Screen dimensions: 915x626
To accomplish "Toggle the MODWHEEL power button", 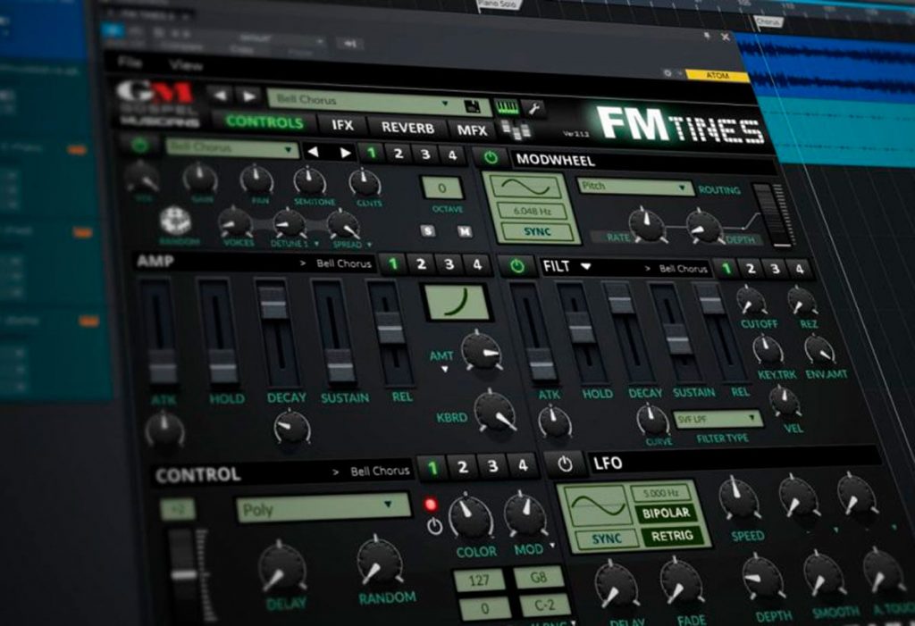I will tap(491, 157).
